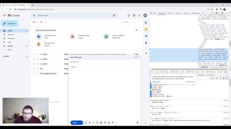
Task: Click the Compose button
Action: pyautogui.click(x=10, y=24)
